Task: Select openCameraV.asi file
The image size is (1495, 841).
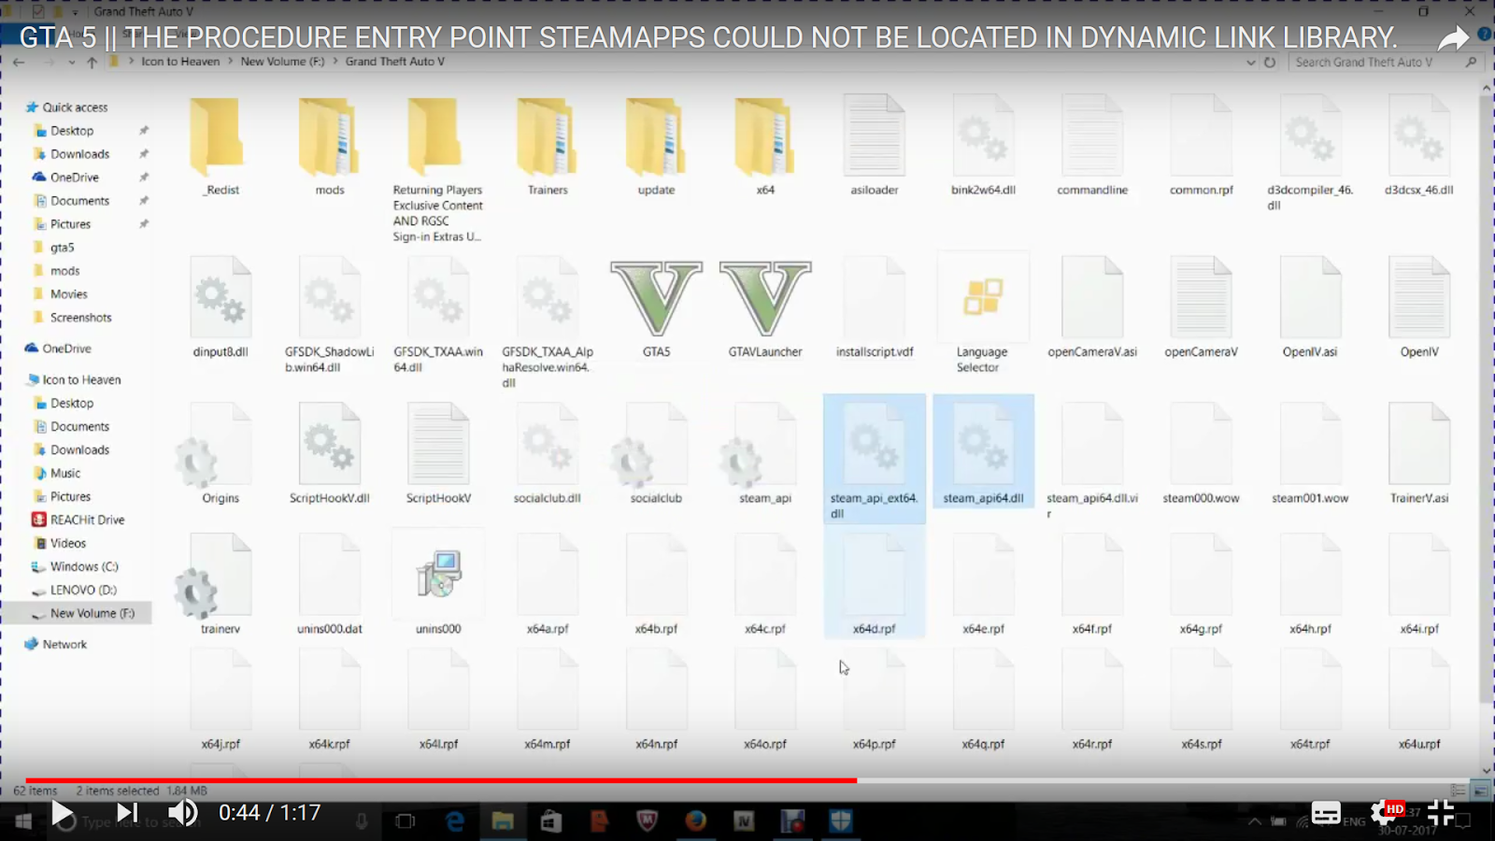Action: click(x=1092, y=308)
